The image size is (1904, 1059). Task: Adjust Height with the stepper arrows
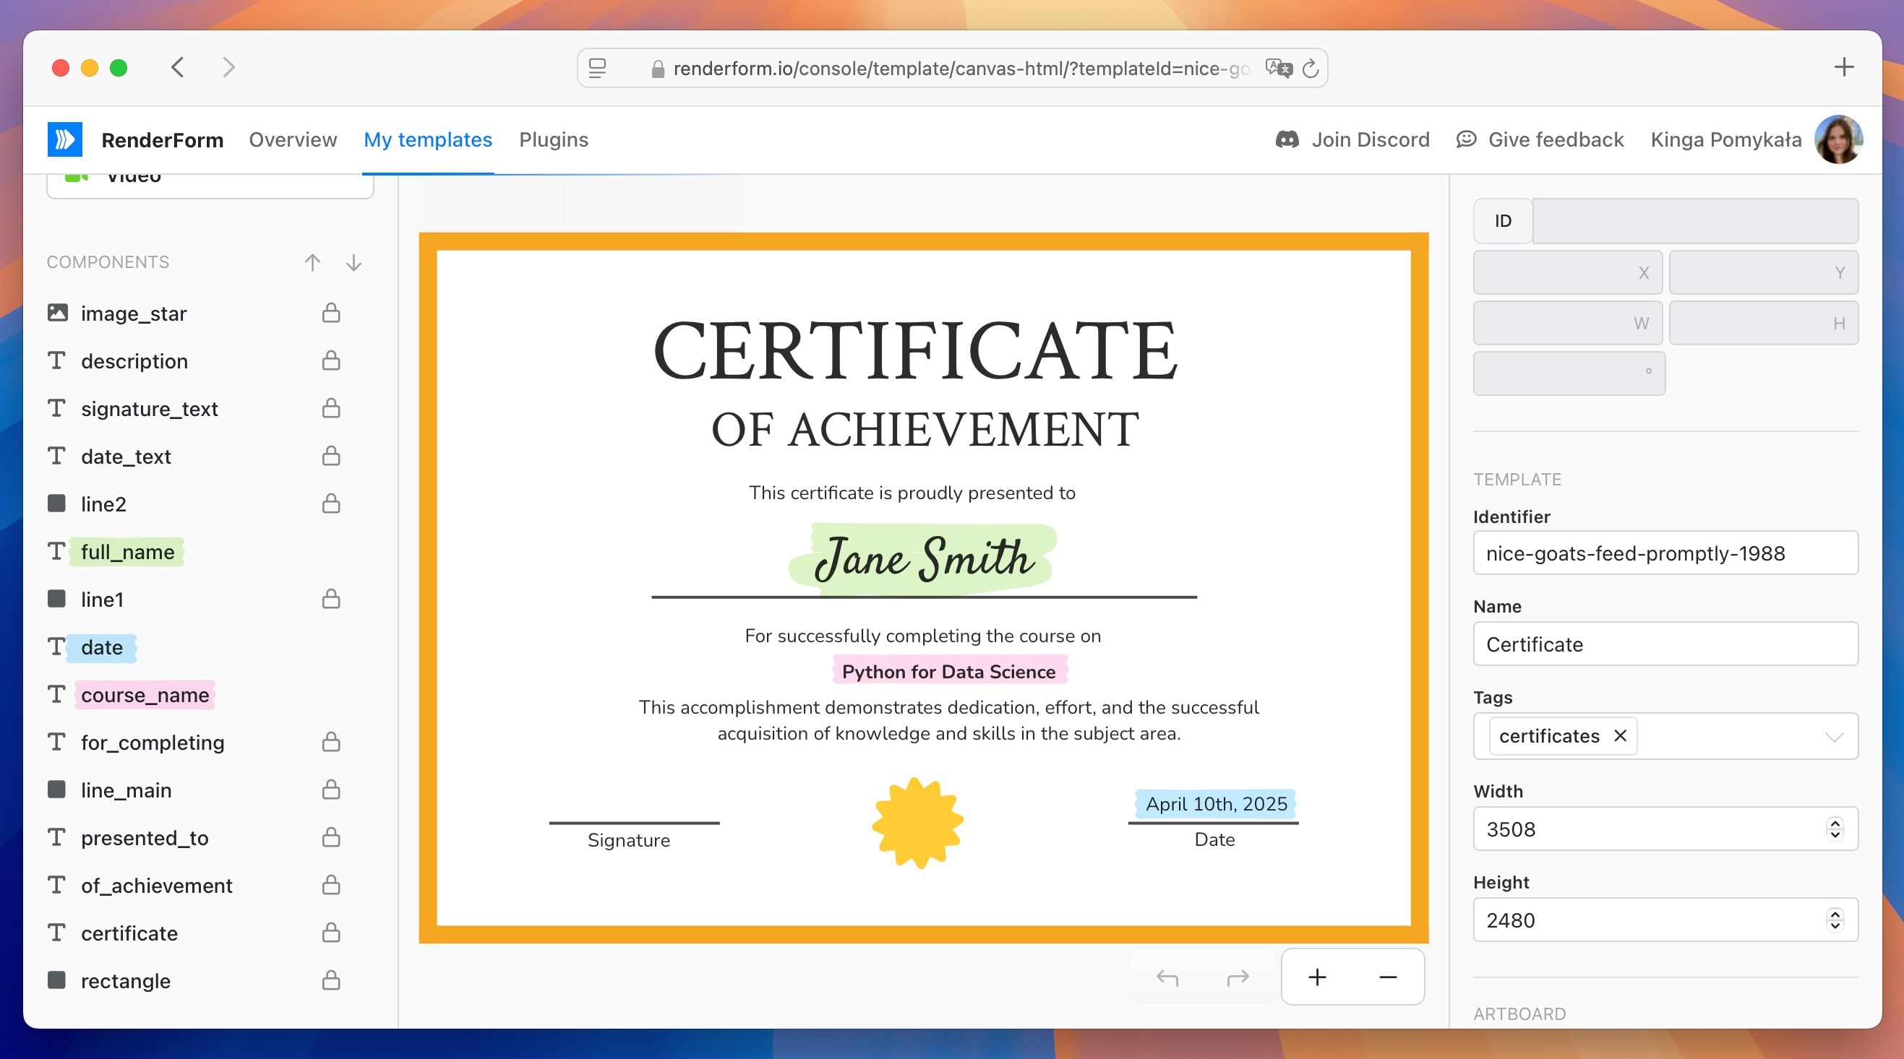tap(1835, 920)
